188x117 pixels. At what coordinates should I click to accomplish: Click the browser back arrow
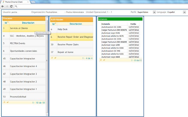coord(3,6)
